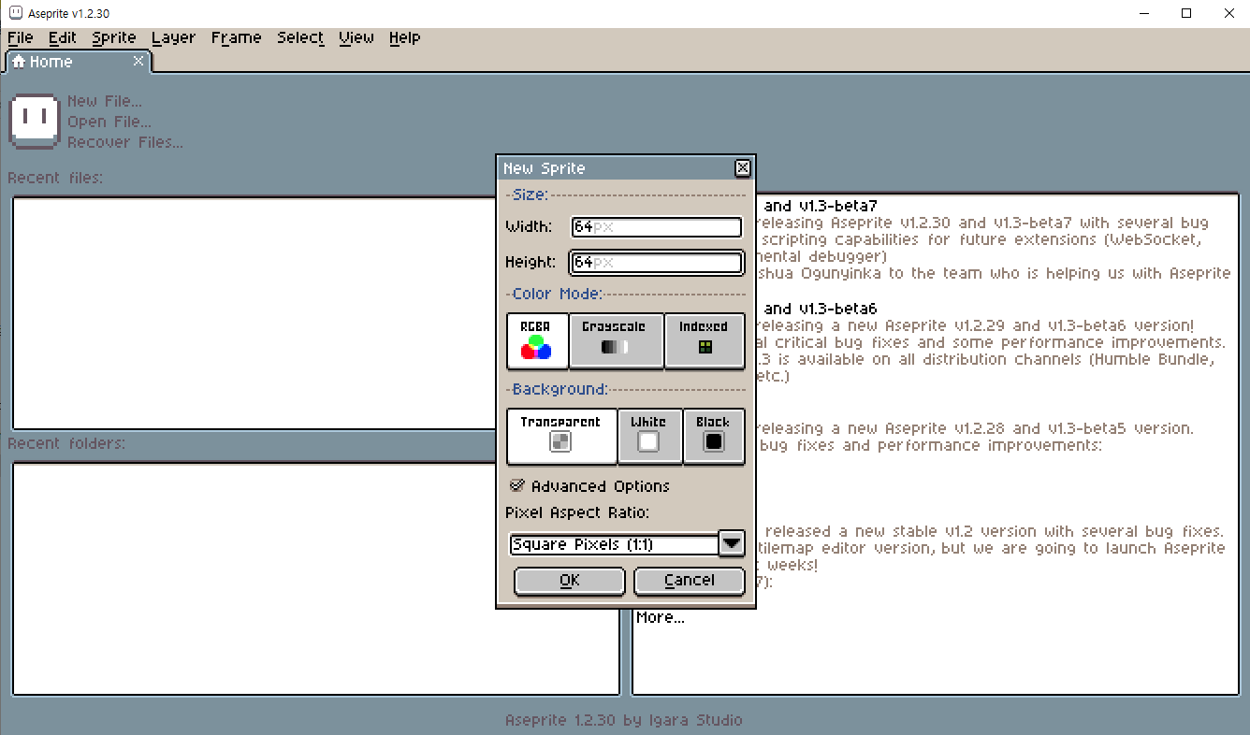Open the Layer menu
Viewport: 1250px width, 735px height.
[x=174, y=37]
